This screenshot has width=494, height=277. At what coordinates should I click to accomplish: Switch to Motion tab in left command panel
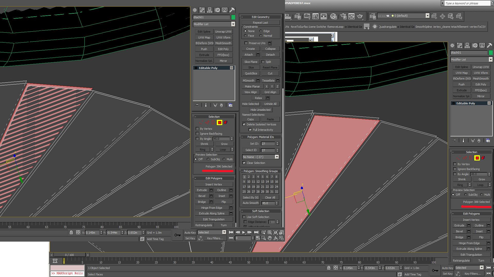217,10
